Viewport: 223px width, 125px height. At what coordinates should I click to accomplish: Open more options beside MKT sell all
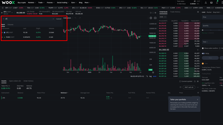click(x=198, y=87)
